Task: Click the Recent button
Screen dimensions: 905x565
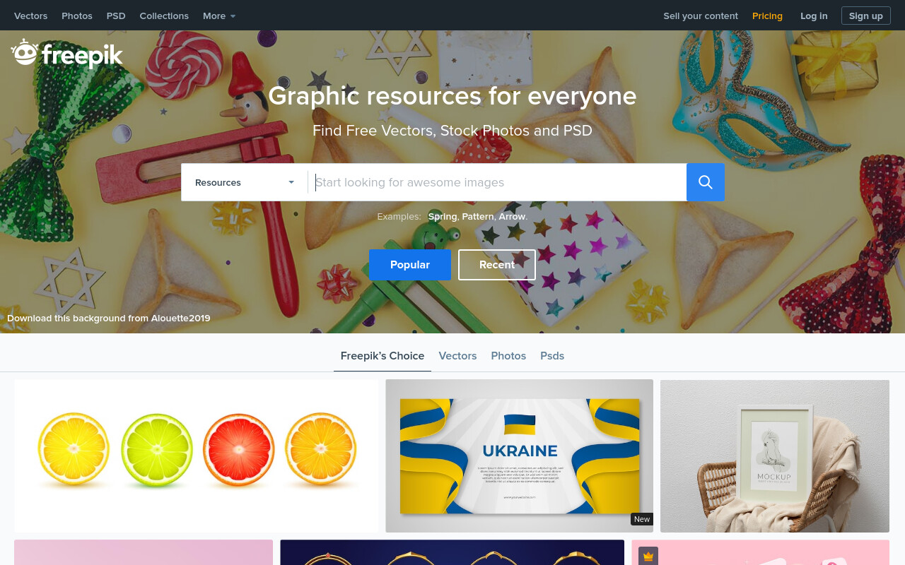Action: [497, 265]
